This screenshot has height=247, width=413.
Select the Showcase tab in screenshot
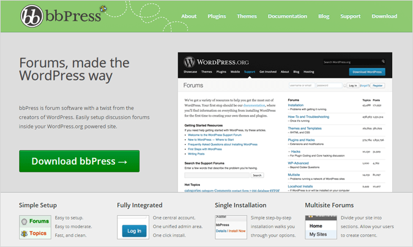(190, 72)
